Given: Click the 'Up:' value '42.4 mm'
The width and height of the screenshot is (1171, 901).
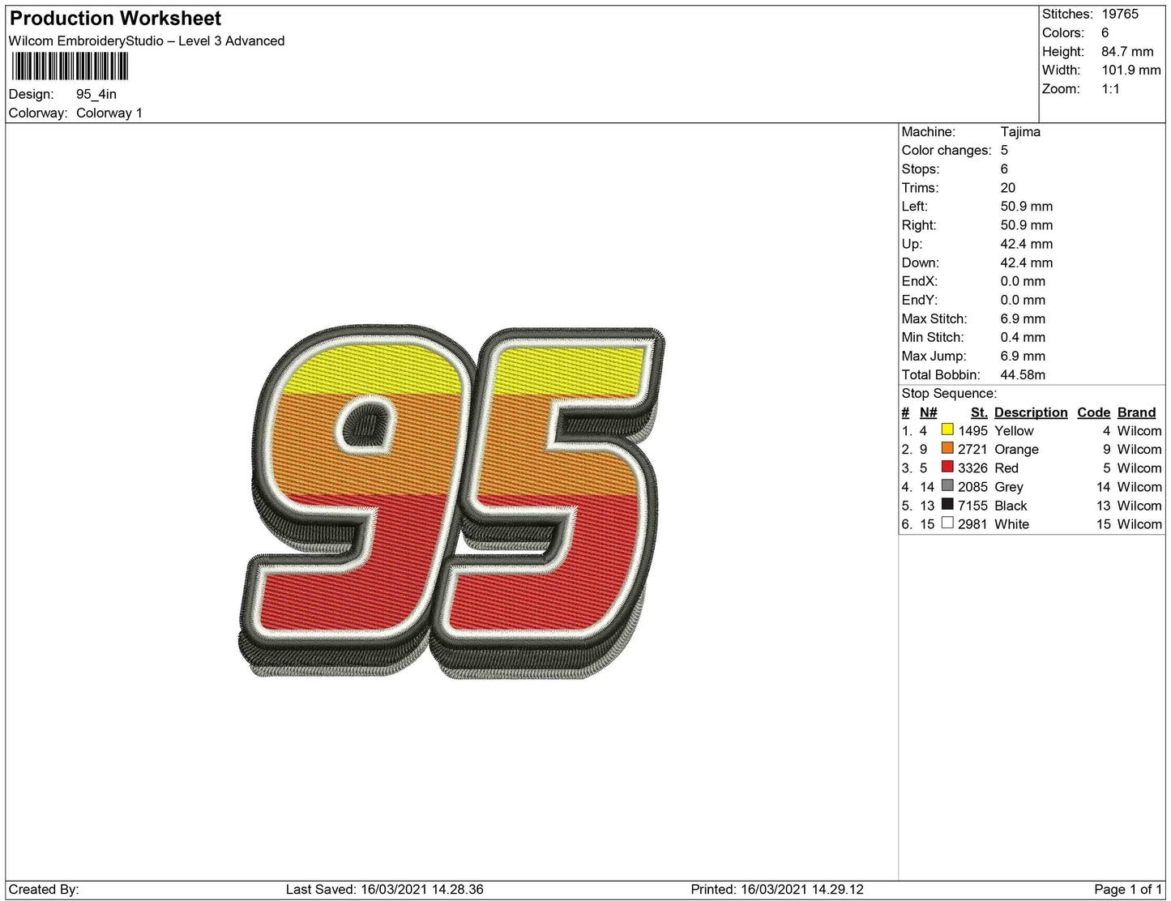Looking at the screenshot, I should pos(1027,243).
